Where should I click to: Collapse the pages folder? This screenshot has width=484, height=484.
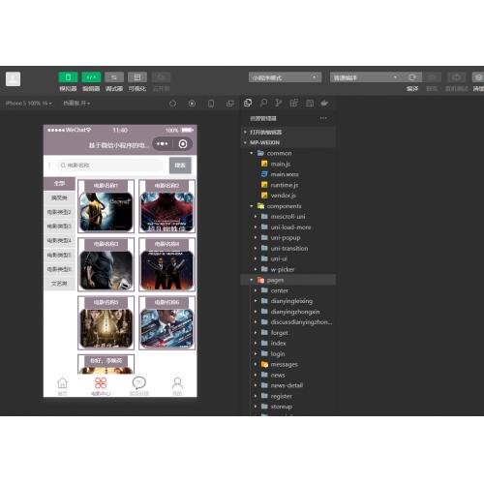pyautogui.click(x=288, y=280)
